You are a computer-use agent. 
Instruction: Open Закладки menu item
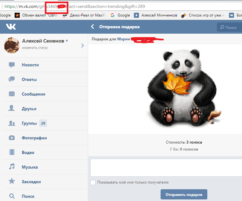pyautogui.click(x=46, y=182)
